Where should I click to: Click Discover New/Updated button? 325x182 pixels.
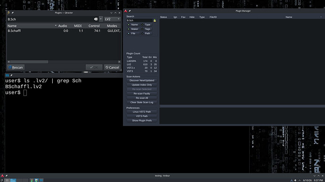[142, 81]
